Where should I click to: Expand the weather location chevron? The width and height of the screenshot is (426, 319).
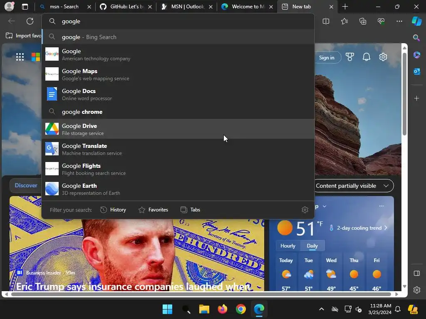point(324,206)
